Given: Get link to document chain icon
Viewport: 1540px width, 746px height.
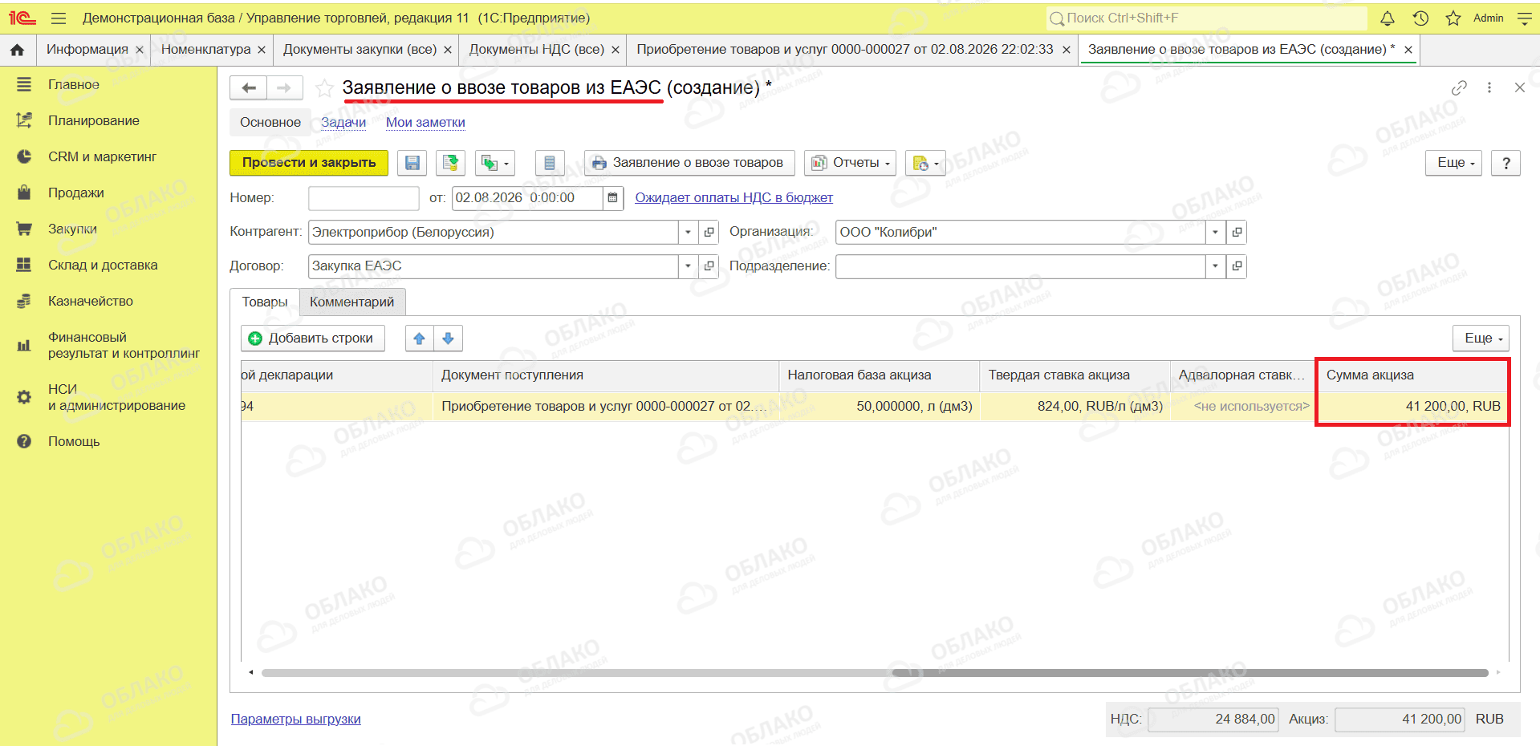Looking at the screenshot, I should click(1459, 87).
